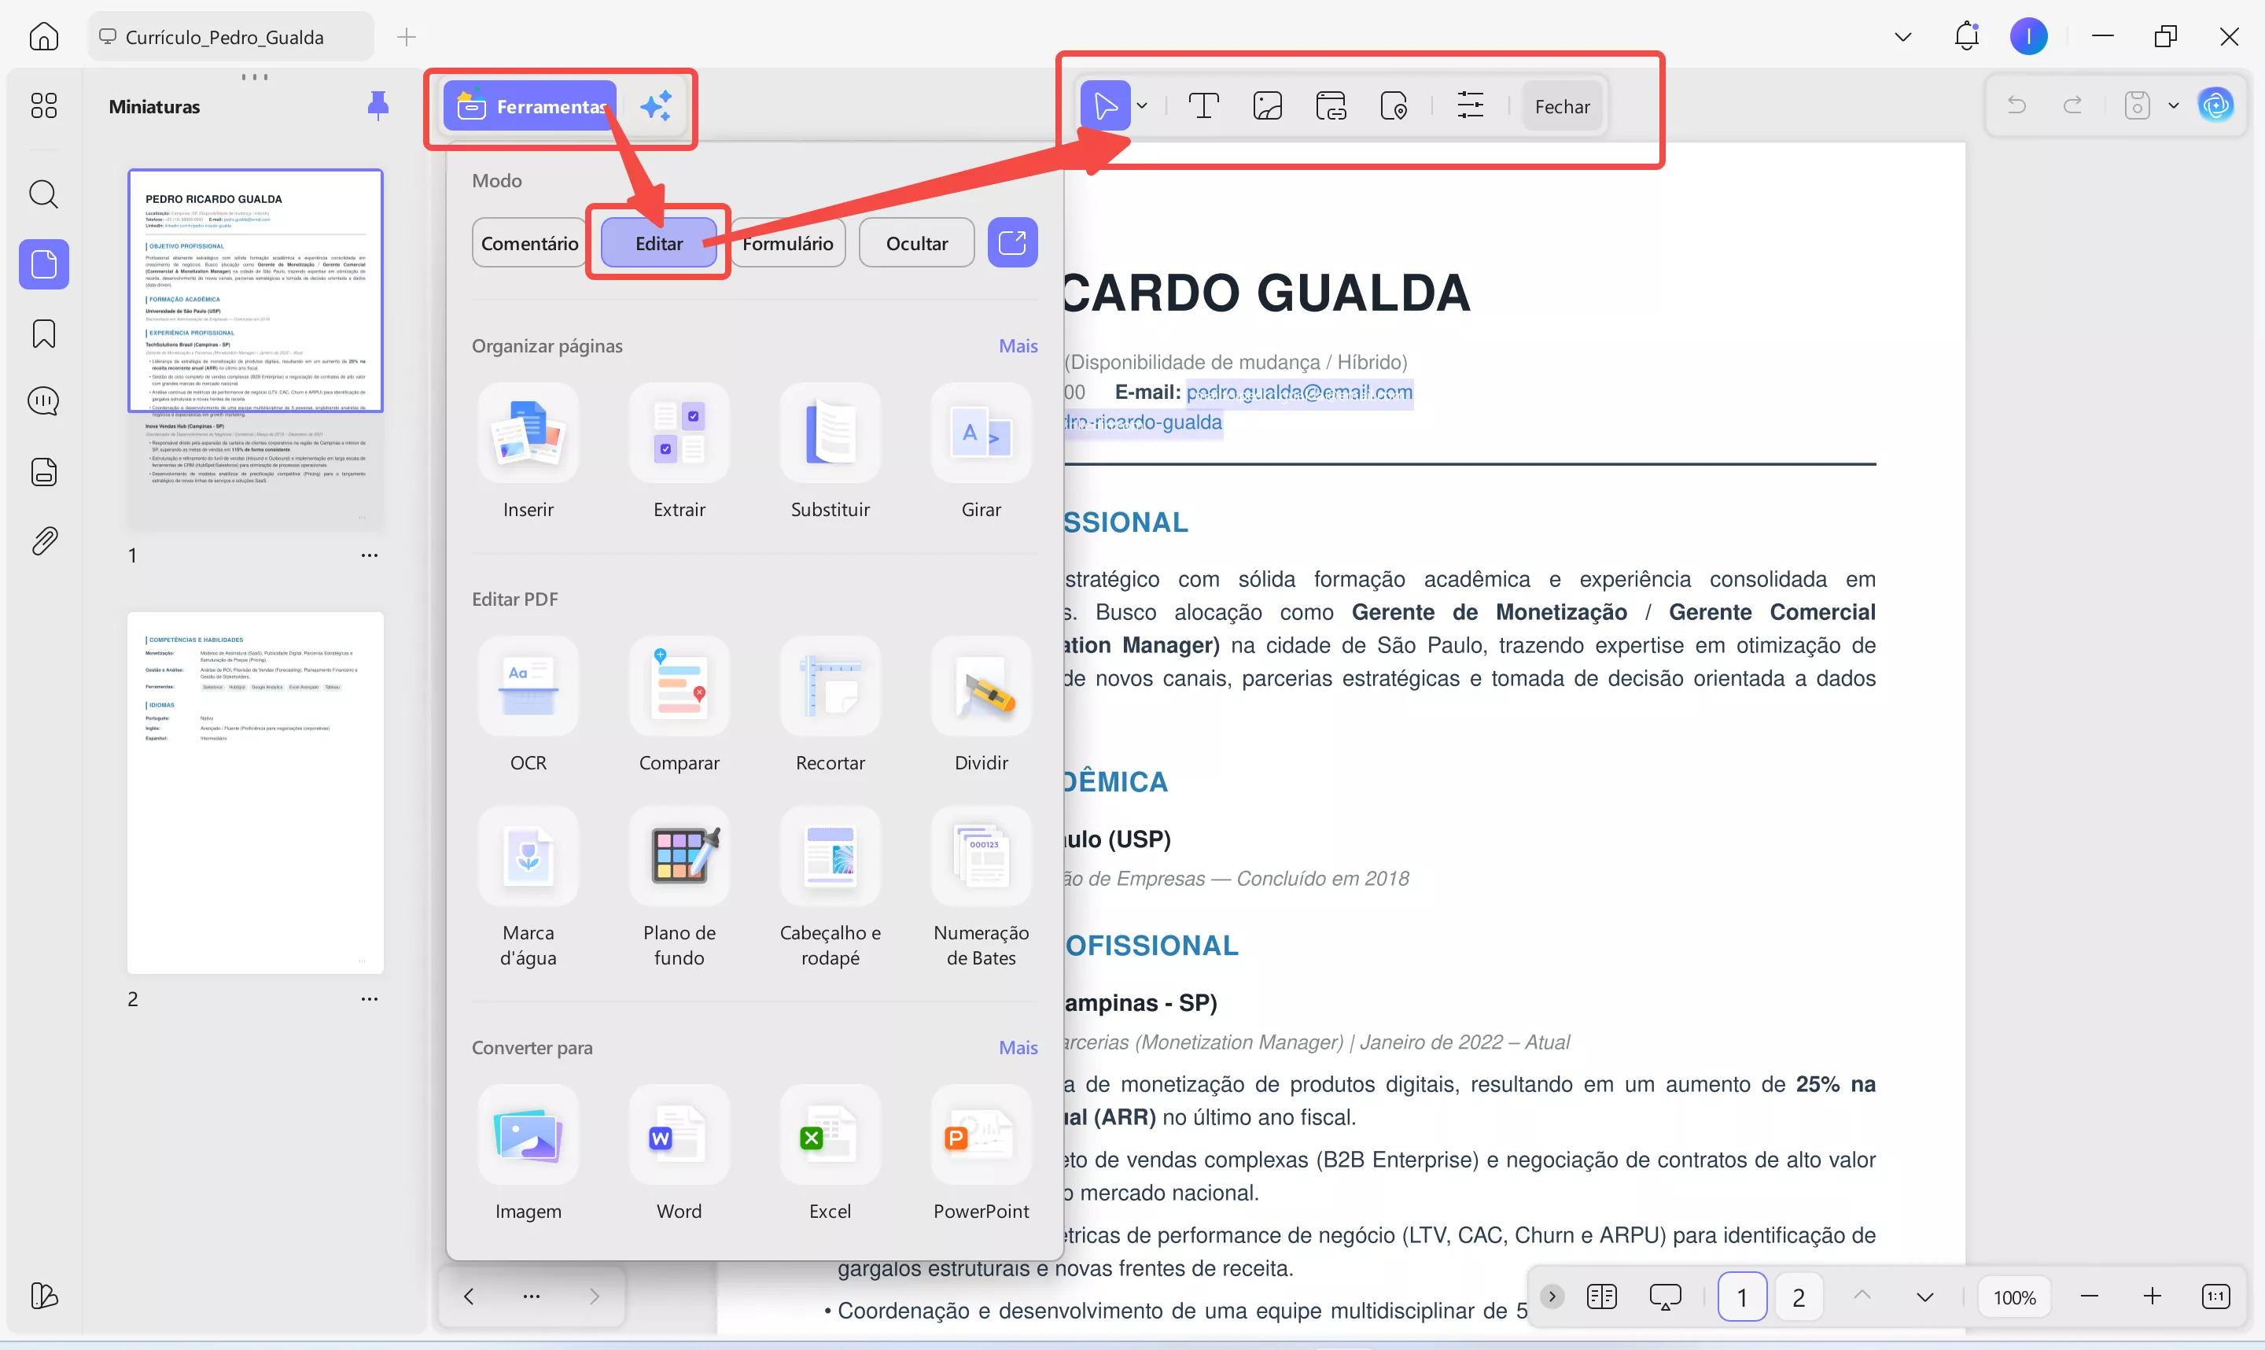Open the form fields sidebar icon
The image size is (2265, 1350).
[43, 471]
